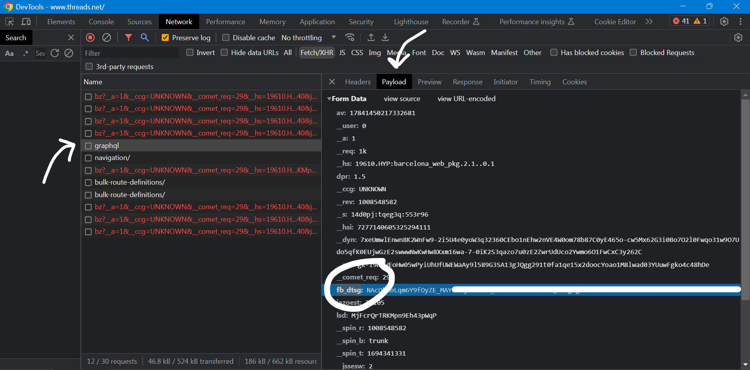Click the payload pane vertical scrollbar
Viewport: 750px width, 370px height.
click(x=745, y=199)
